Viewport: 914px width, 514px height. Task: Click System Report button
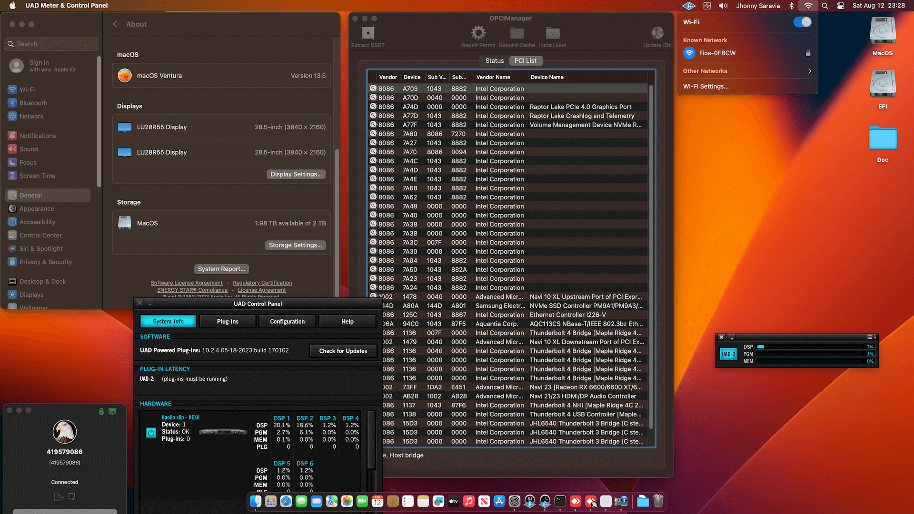221,269
